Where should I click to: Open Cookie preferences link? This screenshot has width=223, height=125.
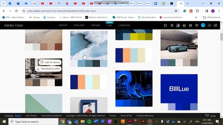145,116
